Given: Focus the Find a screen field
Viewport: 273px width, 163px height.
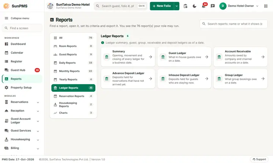Looking at the screenshot, I should point(22,28).
